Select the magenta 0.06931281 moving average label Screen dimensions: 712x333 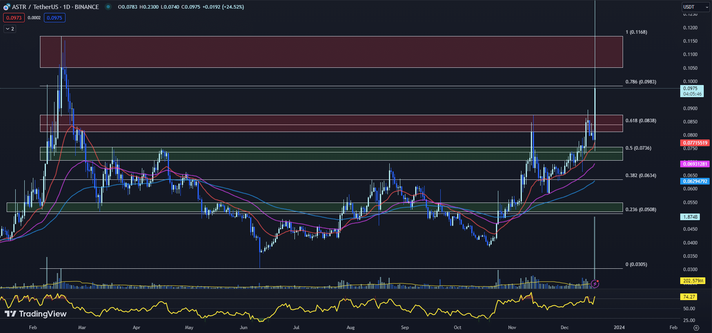click(695, 164)
